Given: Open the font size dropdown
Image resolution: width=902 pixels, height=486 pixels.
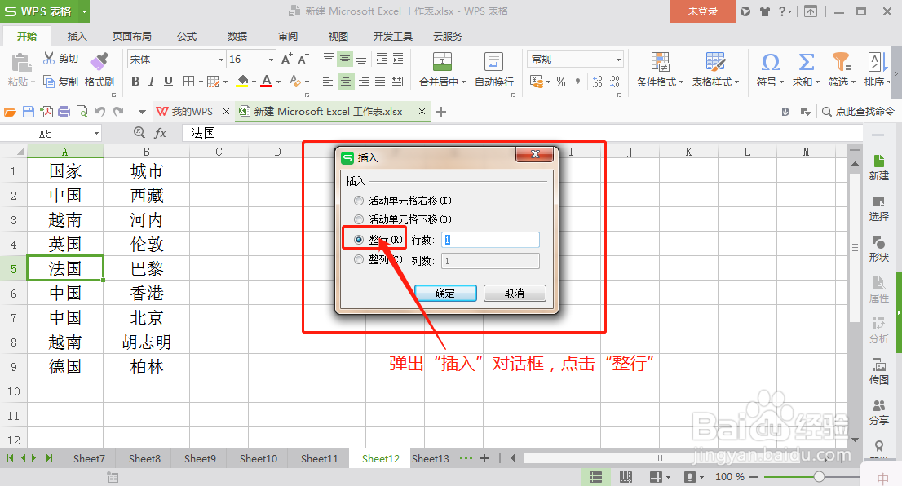Looking at the screenshot, I should 271,60.
